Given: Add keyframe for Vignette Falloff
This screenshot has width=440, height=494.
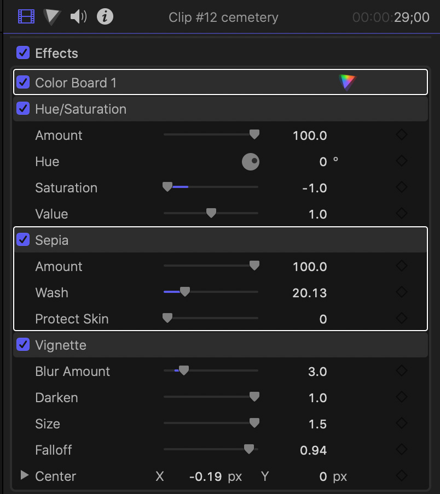Looking at the screenshot, I should pos(401,450).
